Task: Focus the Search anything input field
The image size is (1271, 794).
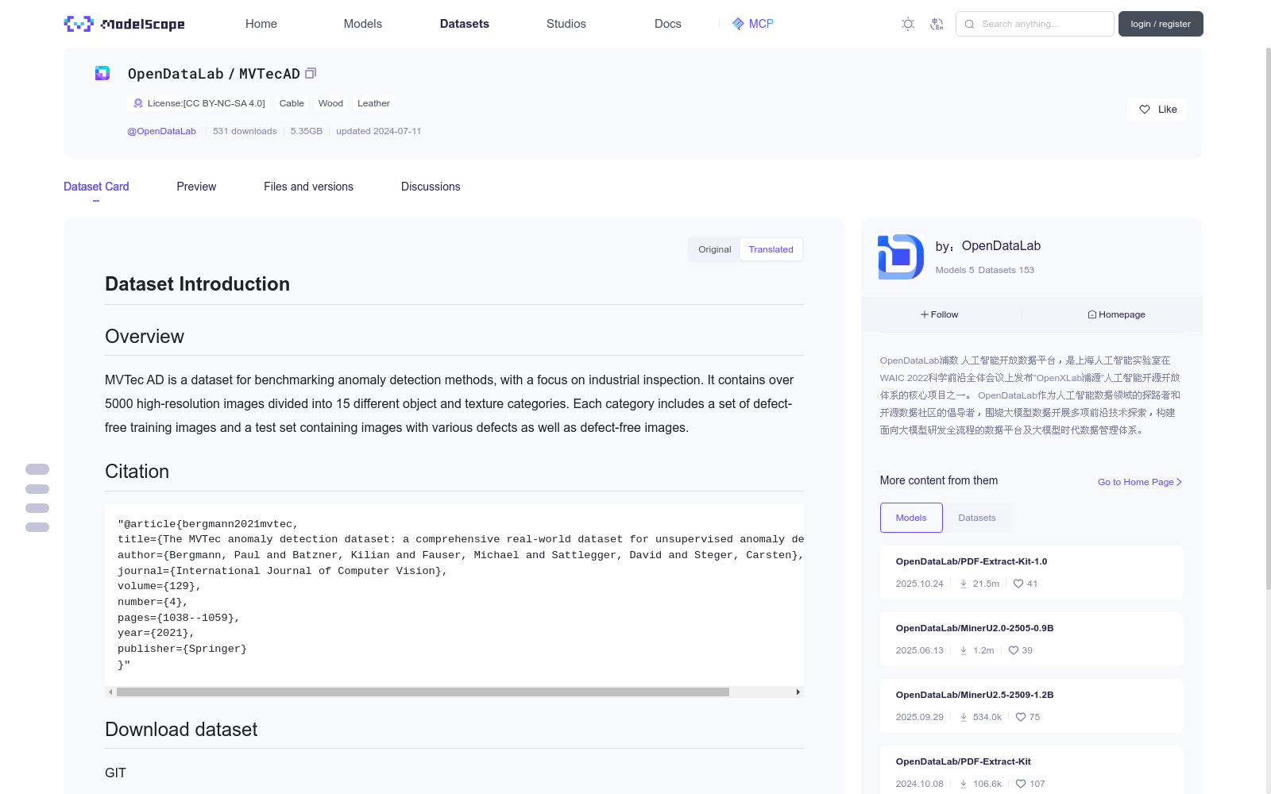Action: click(x=1042, y=24)
